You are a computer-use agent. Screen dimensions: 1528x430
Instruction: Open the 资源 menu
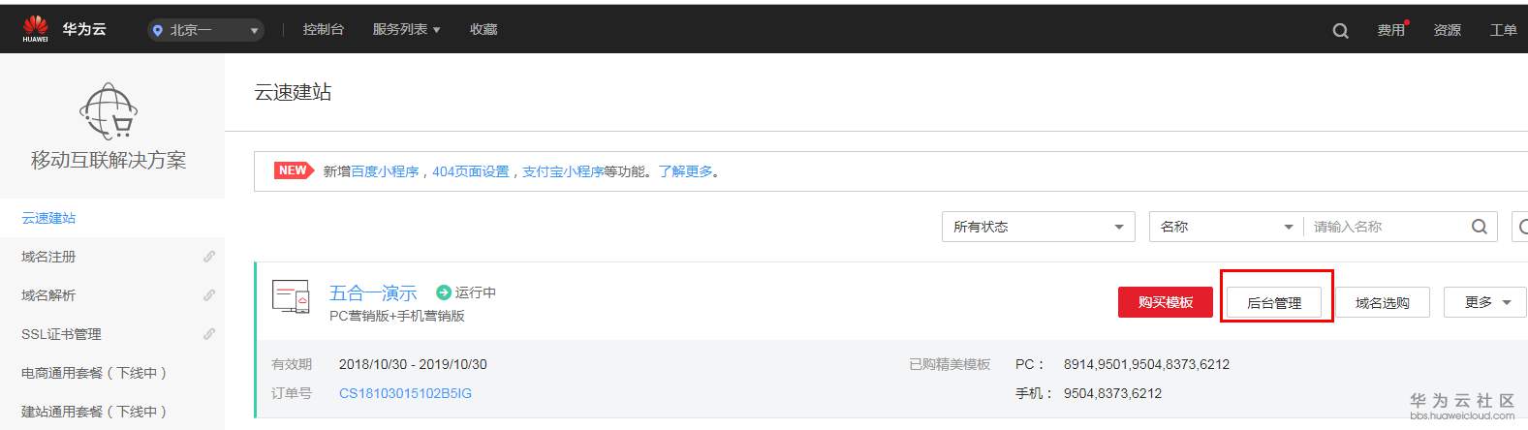(1448, 30)
